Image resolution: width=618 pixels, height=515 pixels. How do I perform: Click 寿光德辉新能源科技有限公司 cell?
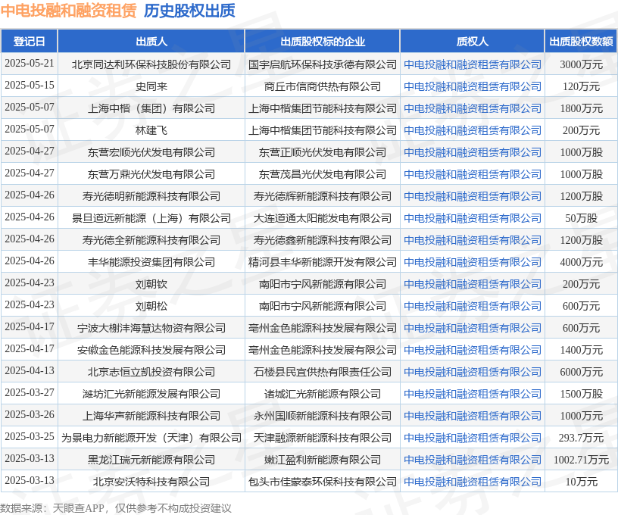323,196
